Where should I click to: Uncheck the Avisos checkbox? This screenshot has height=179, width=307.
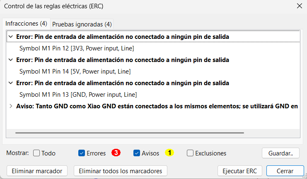point(137,153)
